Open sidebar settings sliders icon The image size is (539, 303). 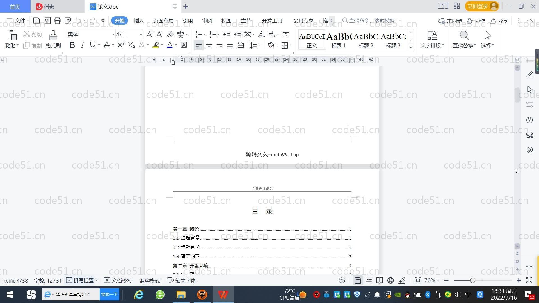pyautogui.click(x=529, y=105)
